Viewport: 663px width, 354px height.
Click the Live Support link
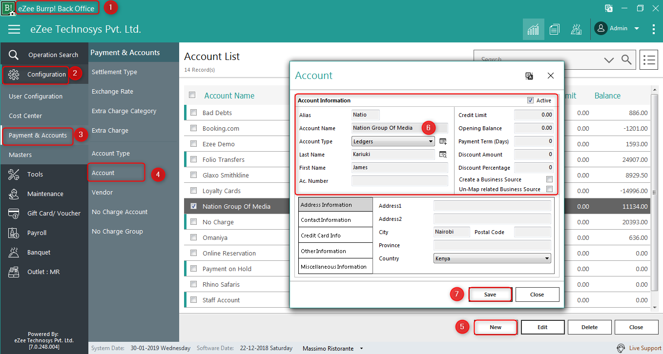645,348
